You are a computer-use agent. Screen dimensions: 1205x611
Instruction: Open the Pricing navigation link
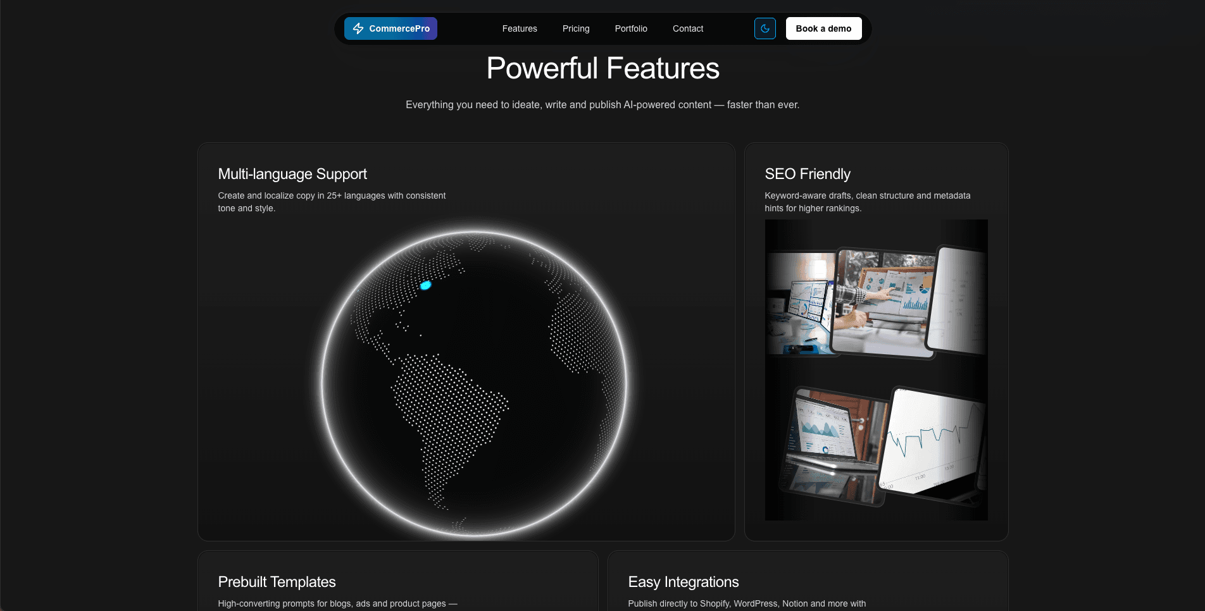click(x=575, y=28)
